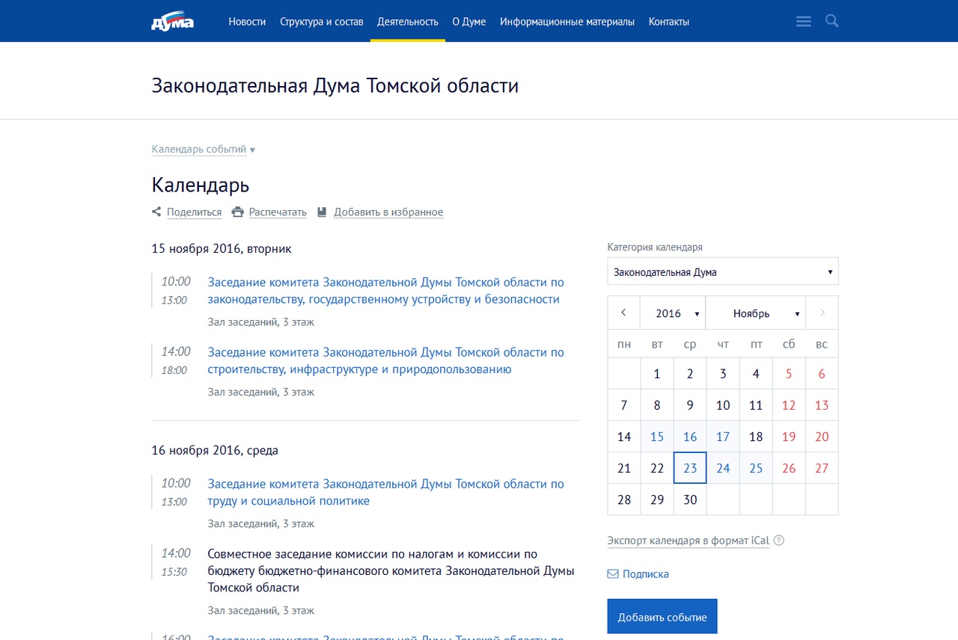Expand Календарь событий breadcrumb dropdown

click(x=204, y=150)
